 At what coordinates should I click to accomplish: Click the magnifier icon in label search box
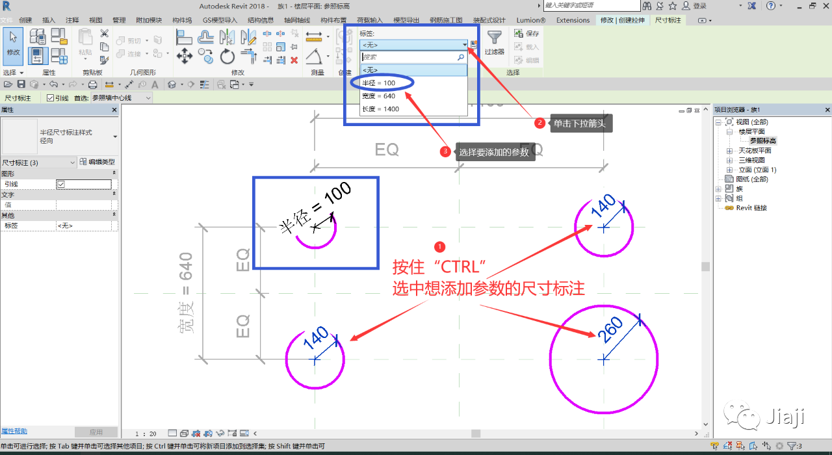(x=461, y=57)
